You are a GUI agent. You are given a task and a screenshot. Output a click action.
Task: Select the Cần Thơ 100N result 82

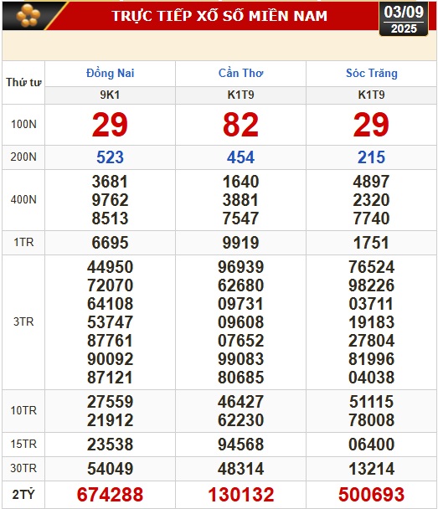(240, 125)
